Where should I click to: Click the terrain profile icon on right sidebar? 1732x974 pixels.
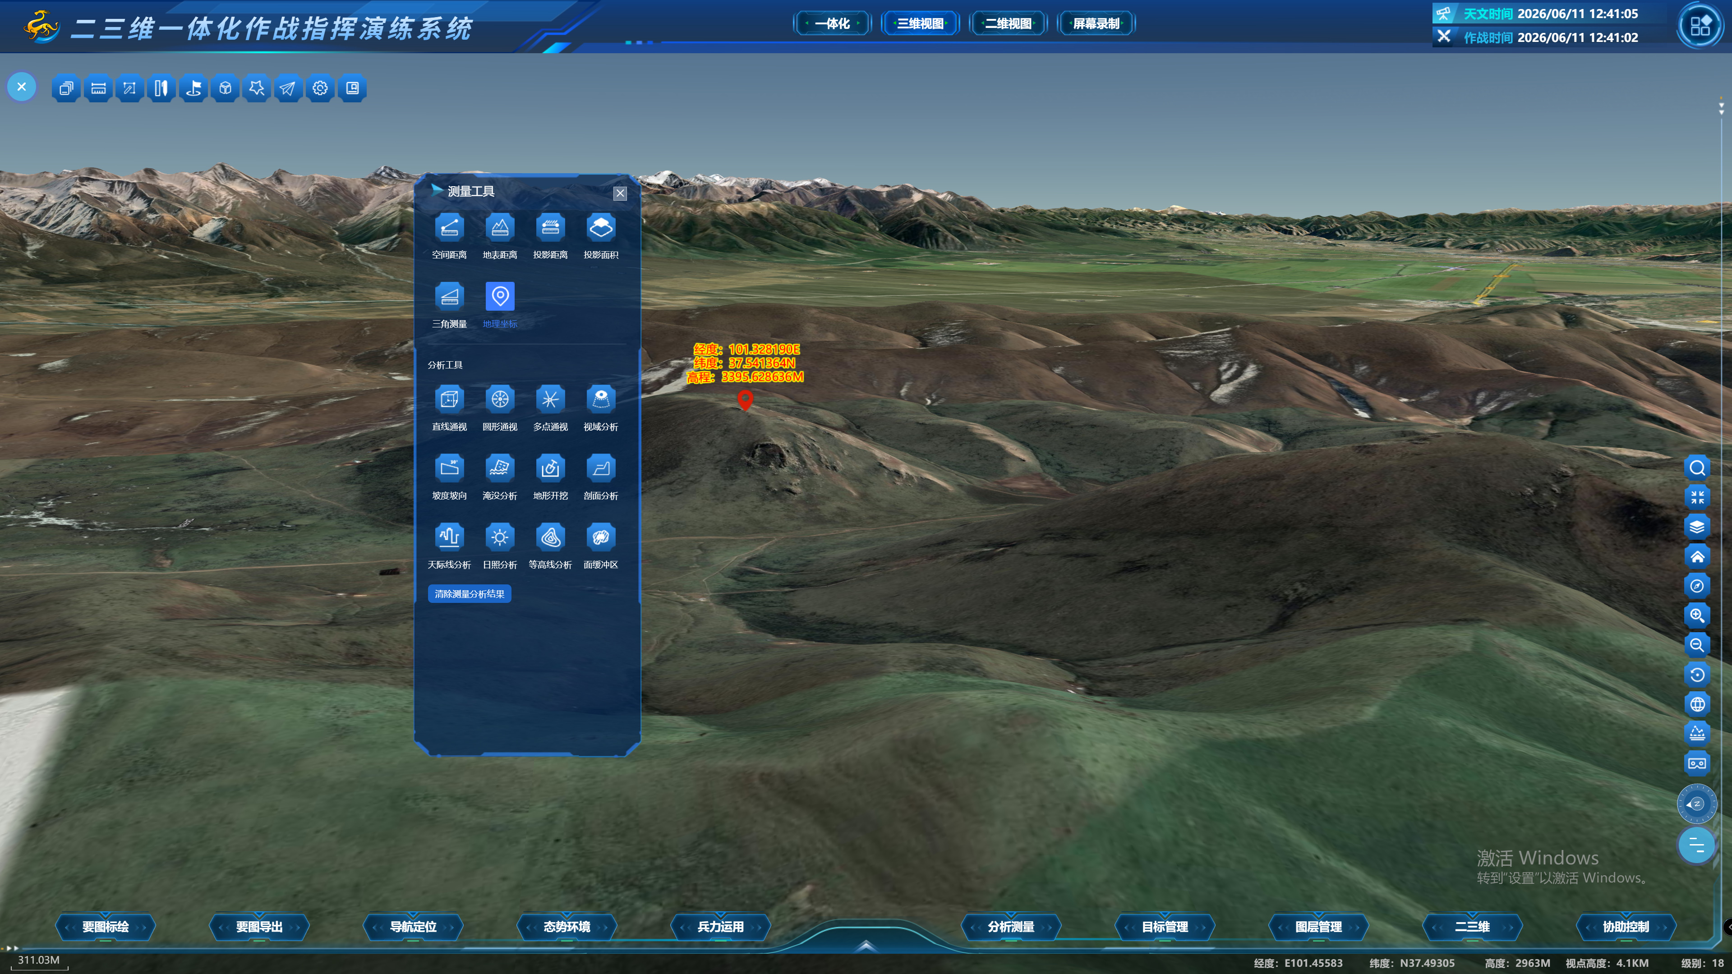[x=1697, y=734]
